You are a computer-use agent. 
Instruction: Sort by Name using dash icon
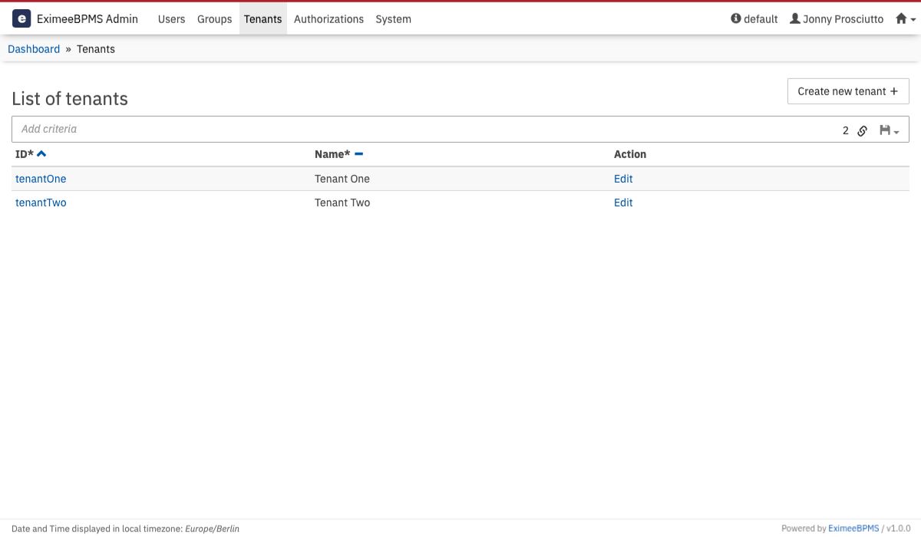coord(358,153)
